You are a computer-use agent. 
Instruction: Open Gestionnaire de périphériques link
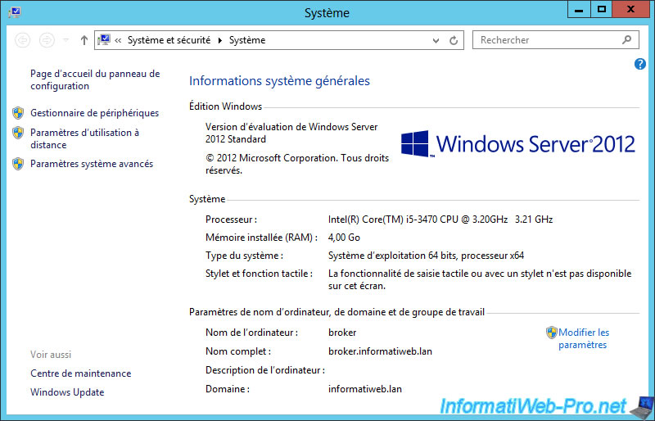tap(94, 113)
